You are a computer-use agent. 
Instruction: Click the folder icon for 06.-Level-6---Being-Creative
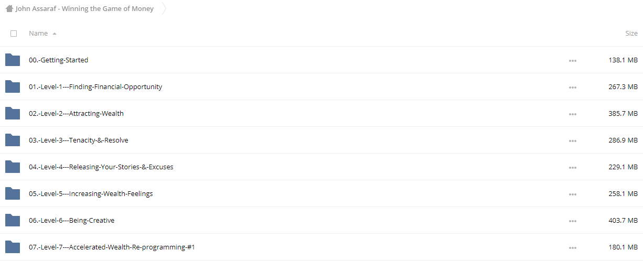[x=13, y=220]
